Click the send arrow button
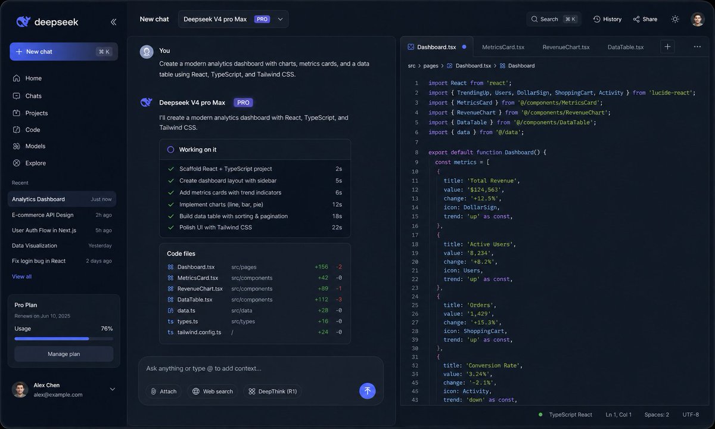Image resolution: width=715 pixels, height=429 pixels. tap(368, 391)
